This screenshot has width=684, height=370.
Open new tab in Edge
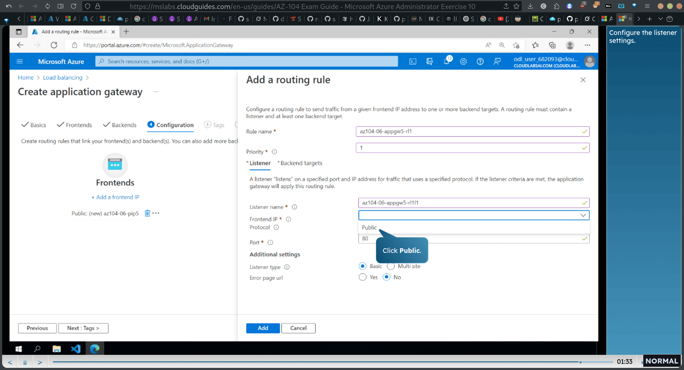coord(126,32)
